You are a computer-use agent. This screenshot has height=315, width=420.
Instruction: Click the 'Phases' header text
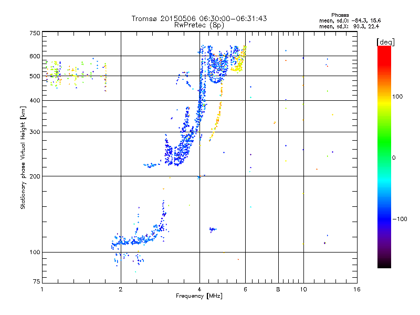click(x=340, y=15)
